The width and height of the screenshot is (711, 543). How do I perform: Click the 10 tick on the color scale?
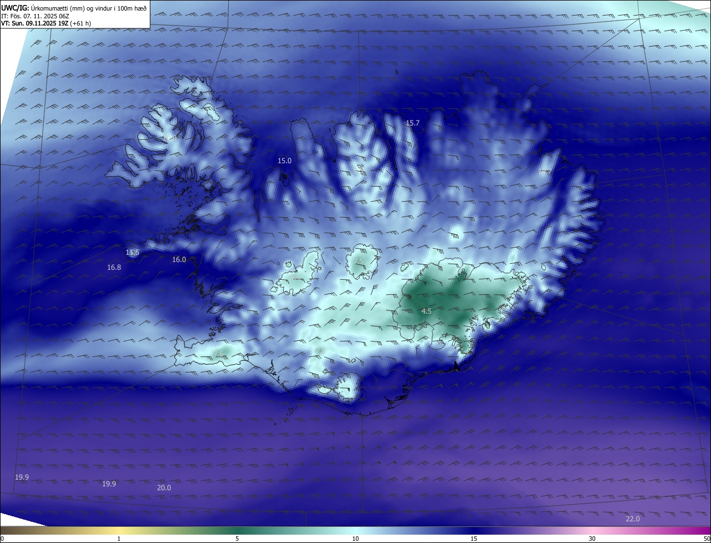tap(355, 539)
